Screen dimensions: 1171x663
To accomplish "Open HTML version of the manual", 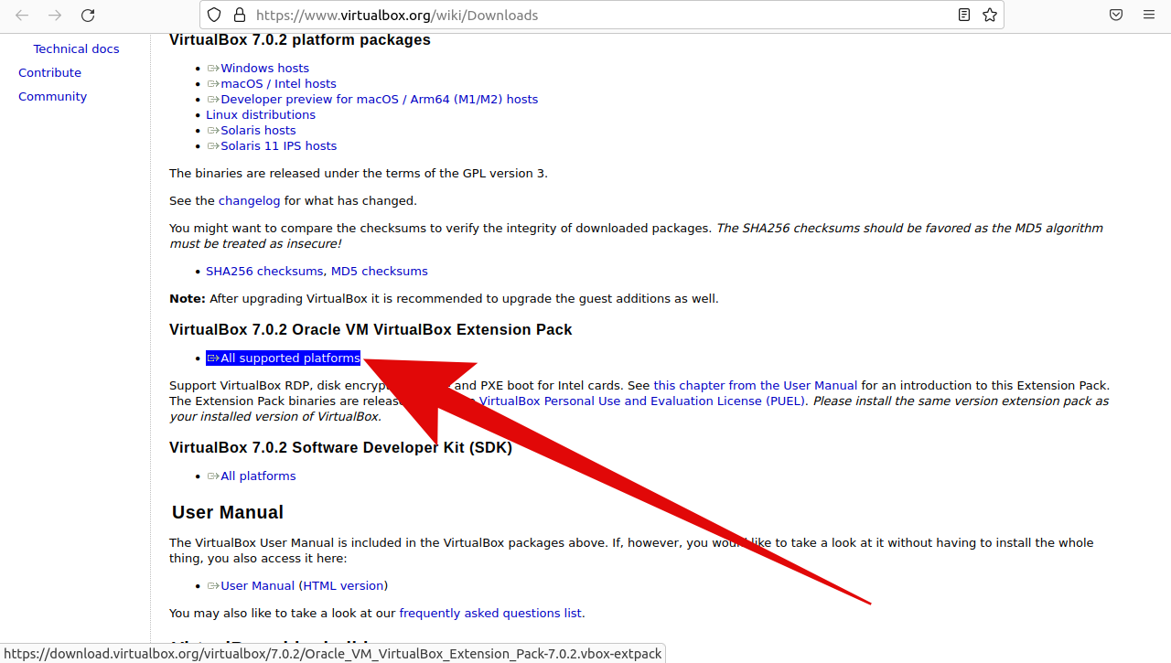I will [x=343, y=585].
